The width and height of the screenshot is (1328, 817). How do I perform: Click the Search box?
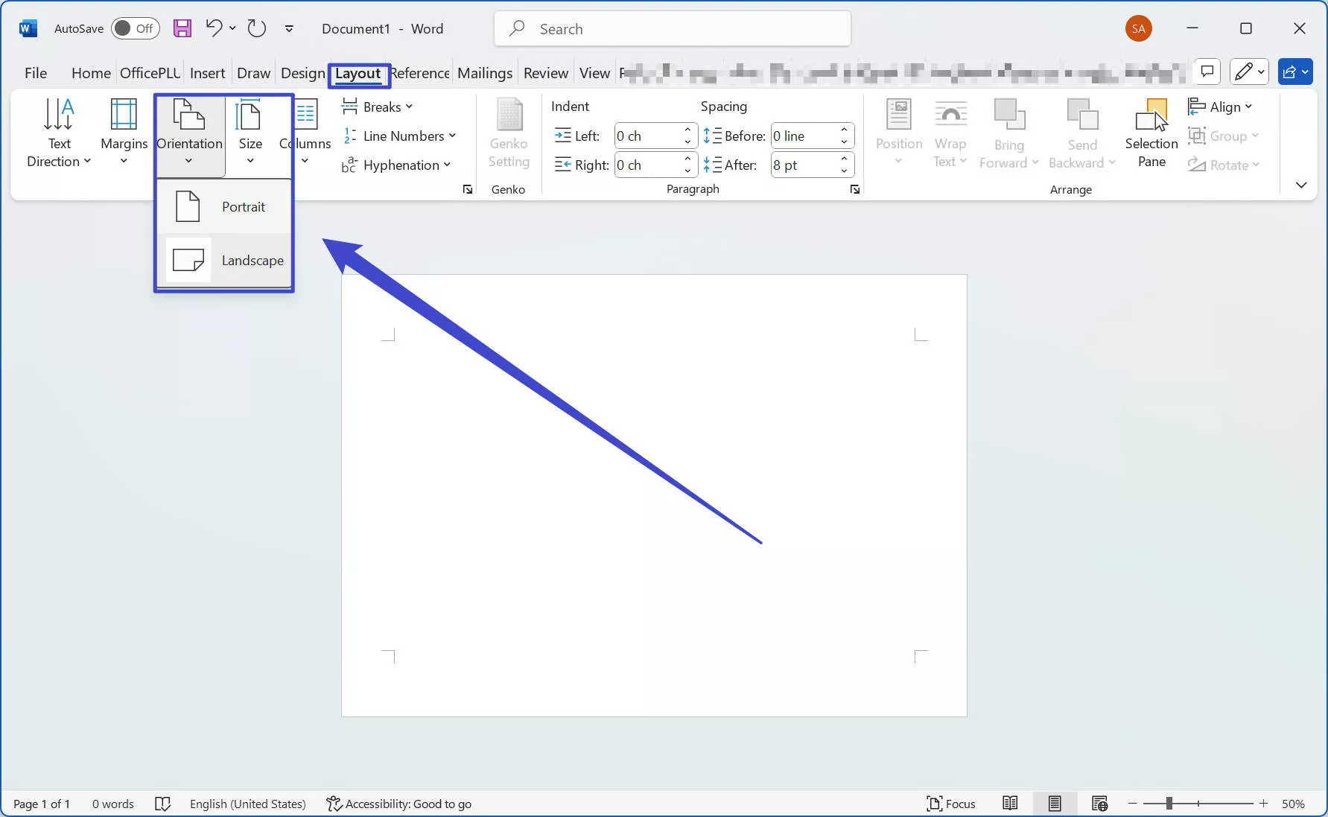pyautogui.click(x=673, y=28)
